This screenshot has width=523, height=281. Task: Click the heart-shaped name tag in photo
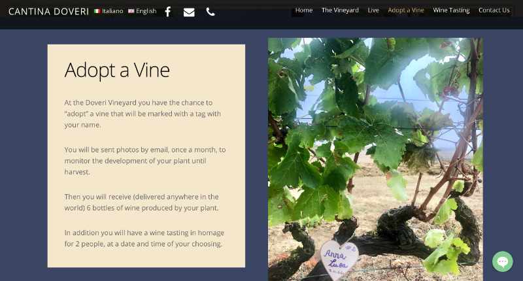point(339,259)
